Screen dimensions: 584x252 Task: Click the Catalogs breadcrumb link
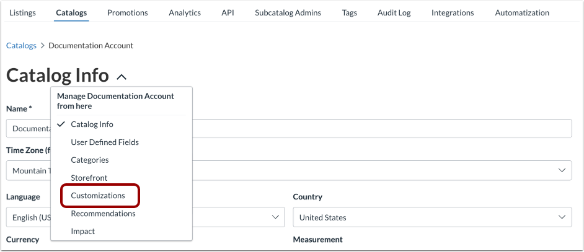click(x=20, y=46)
